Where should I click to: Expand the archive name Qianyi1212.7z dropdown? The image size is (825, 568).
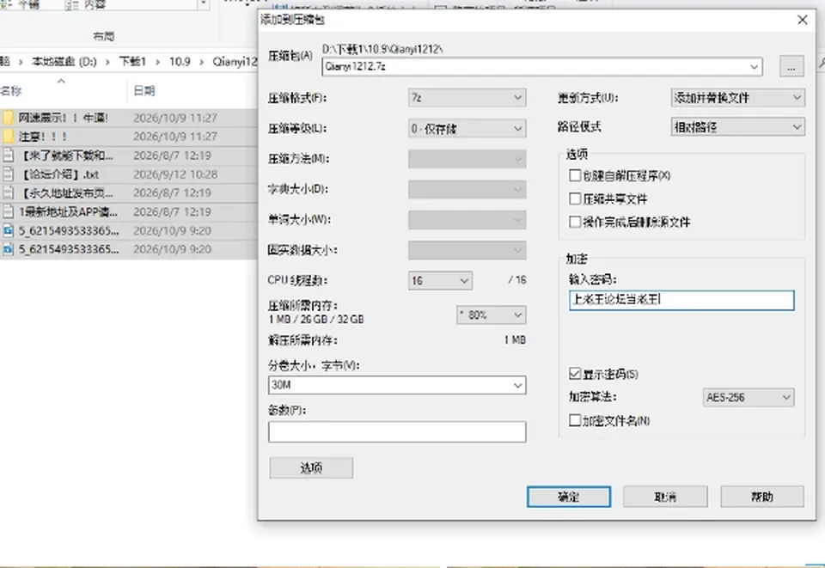(x=754, y=67)
